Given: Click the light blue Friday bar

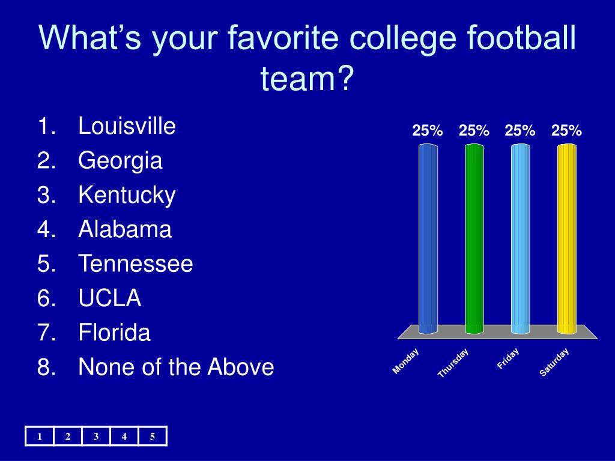Looking at the screenshot, I should tap(521, 239).
